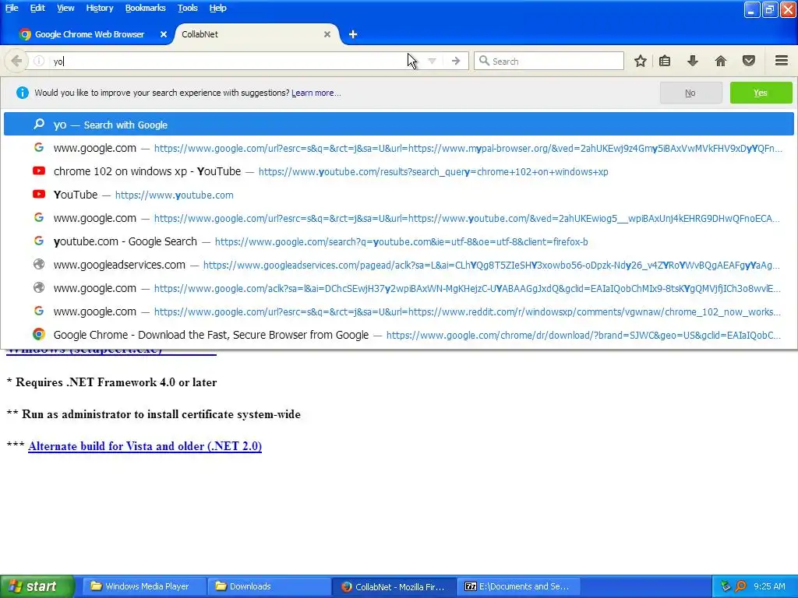Choose the www.google.com mypal-browser.org suggestion
Viewport: 798px width, 598px height.
(398, 148)
